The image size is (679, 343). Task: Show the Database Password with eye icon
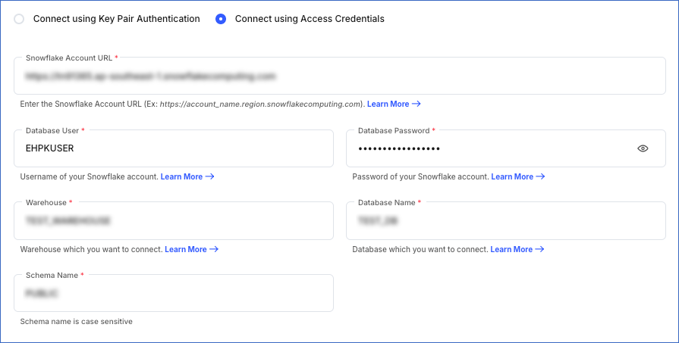coord(643,148)
